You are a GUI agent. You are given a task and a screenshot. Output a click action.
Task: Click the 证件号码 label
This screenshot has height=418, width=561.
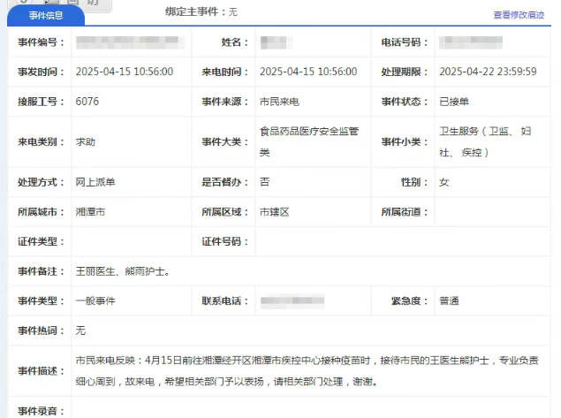(225, 241)
